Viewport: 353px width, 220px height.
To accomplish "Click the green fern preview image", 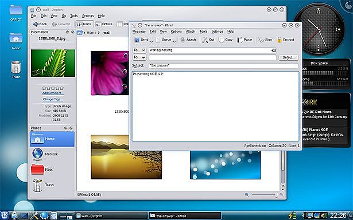I will [53, 63].
